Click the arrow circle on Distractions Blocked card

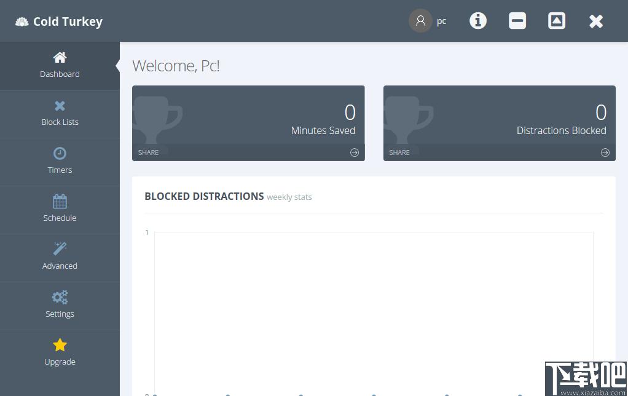point(605,152)
